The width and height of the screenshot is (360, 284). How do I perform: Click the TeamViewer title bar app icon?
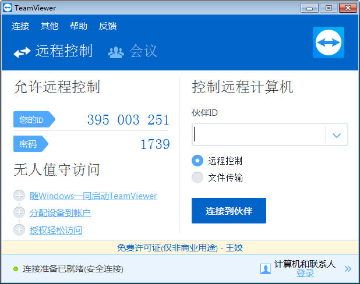[8, 8]
